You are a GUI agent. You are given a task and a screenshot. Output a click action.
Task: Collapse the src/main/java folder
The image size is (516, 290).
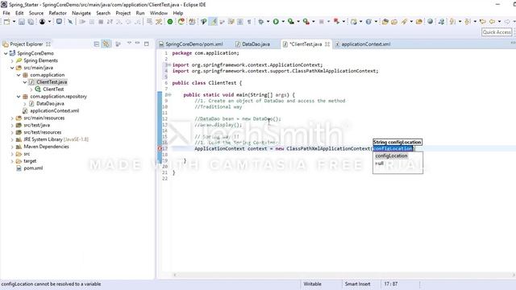12,68
